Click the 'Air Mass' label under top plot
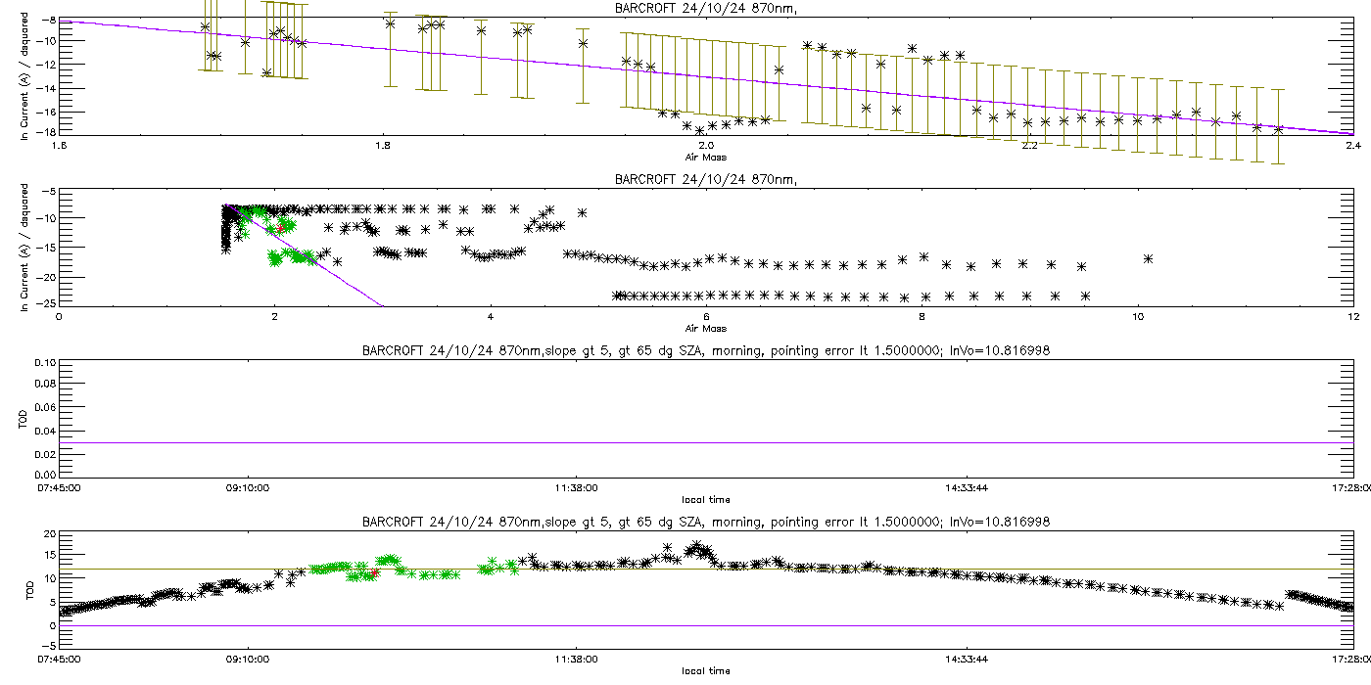 [x=705, y=157]
